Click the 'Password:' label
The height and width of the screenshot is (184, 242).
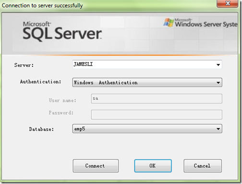click(x=61, y=113)
